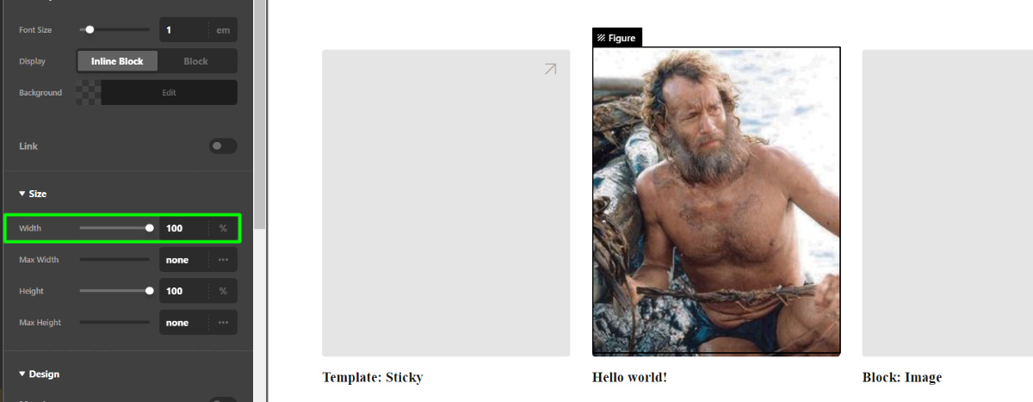1033x402 pixels.
Task: Click the checkered Background transparency swatch
Action: coord(88,93)
